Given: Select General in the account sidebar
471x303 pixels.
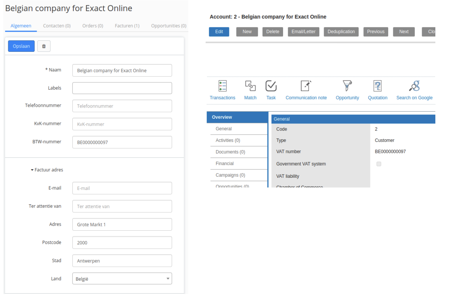Looking at the screenshot, I should pyautogui.click(x=239, y=129).
